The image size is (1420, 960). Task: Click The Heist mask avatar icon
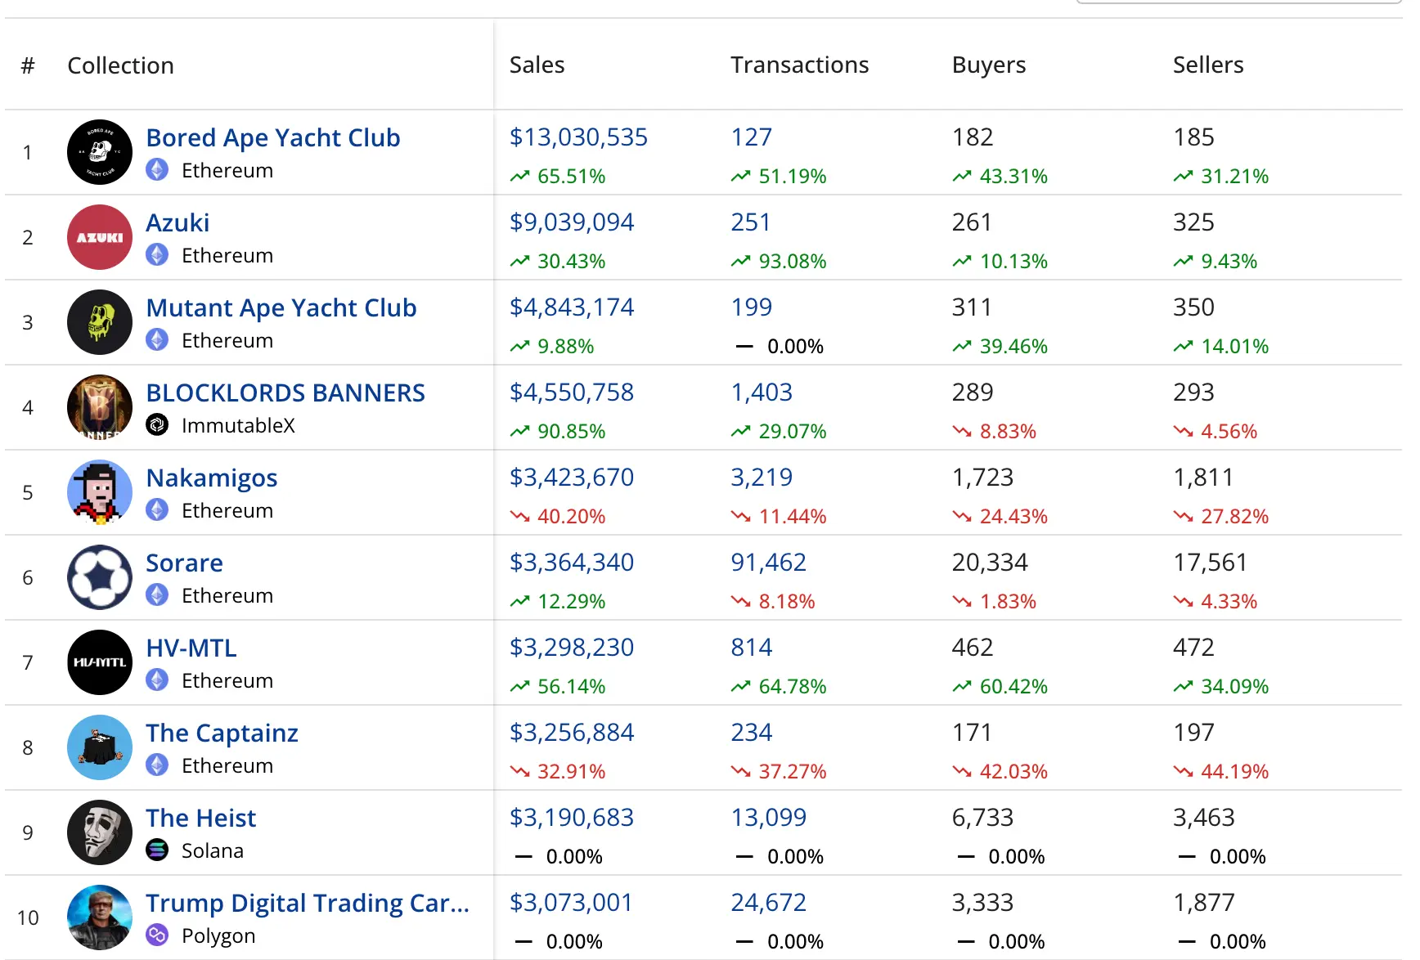coord(100,832)
